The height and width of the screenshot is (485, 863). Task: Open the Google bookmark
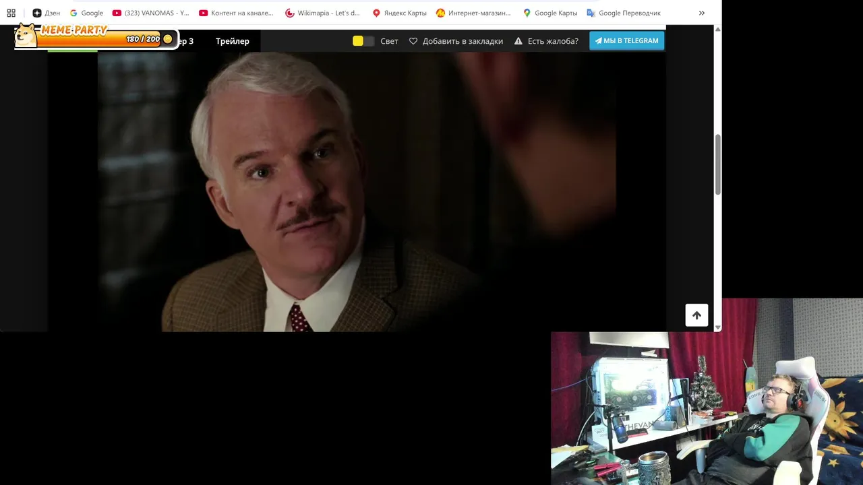[x=86, y=13]
